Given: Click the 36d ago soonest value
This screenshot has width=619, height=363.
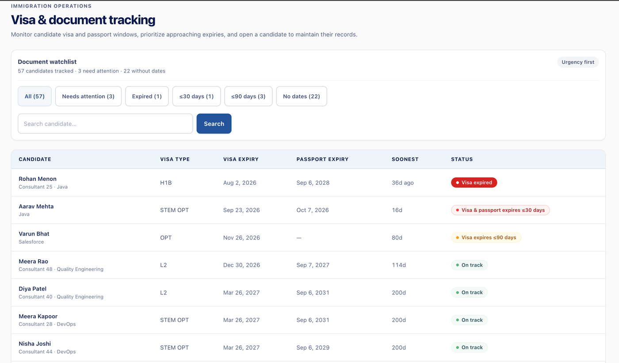Looking at the screenshot, I should click(403, 183).
